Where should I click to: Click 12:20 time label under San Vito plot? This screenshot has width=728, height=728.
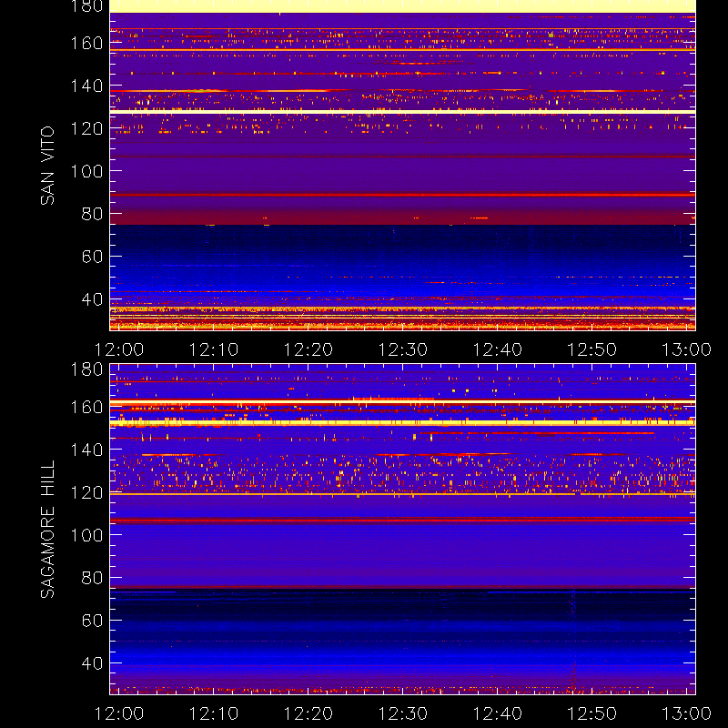coord(308,349)
